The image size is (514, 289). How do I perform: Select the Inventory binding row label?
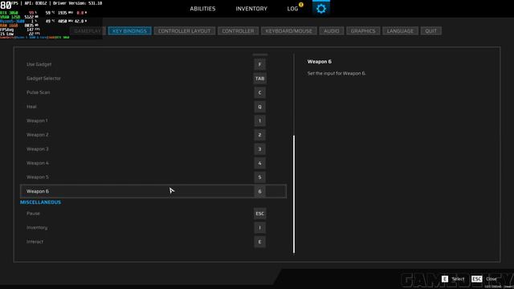(x=37, y=228)
